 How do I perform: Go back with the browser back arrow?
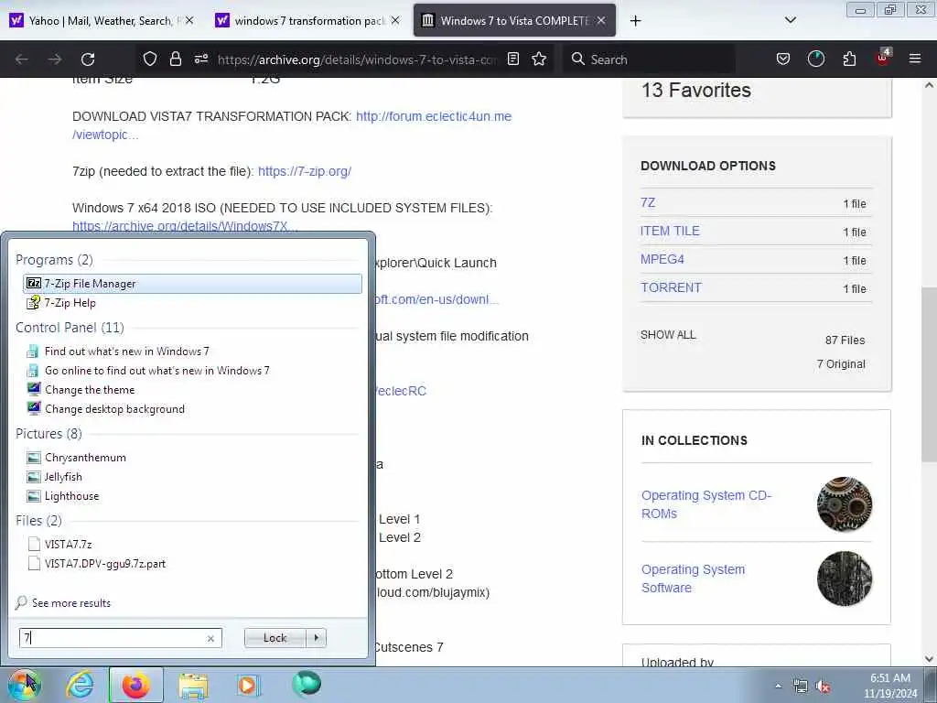pos(22,59)
